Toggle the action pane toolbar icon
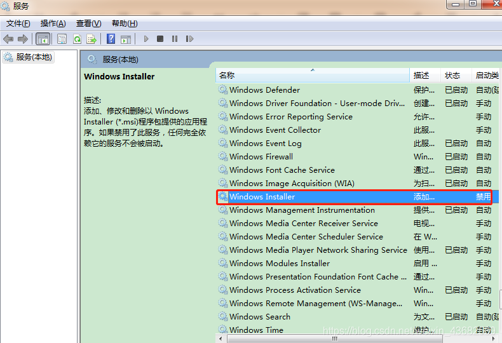Image resolution: width=502 pixels, height=343 pixels. (126, 39)
